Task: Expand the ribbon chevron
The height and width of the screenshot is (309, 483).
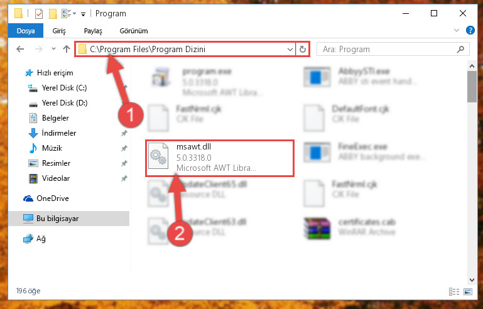Action: 457,30
